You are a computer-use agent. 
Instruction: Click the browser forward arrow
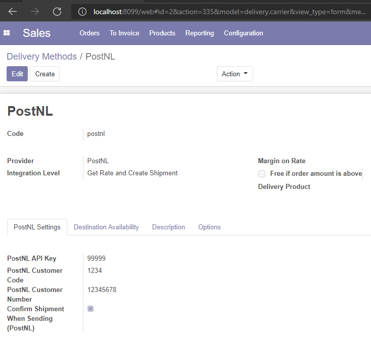pyautogui.click(x=35, y=11)
